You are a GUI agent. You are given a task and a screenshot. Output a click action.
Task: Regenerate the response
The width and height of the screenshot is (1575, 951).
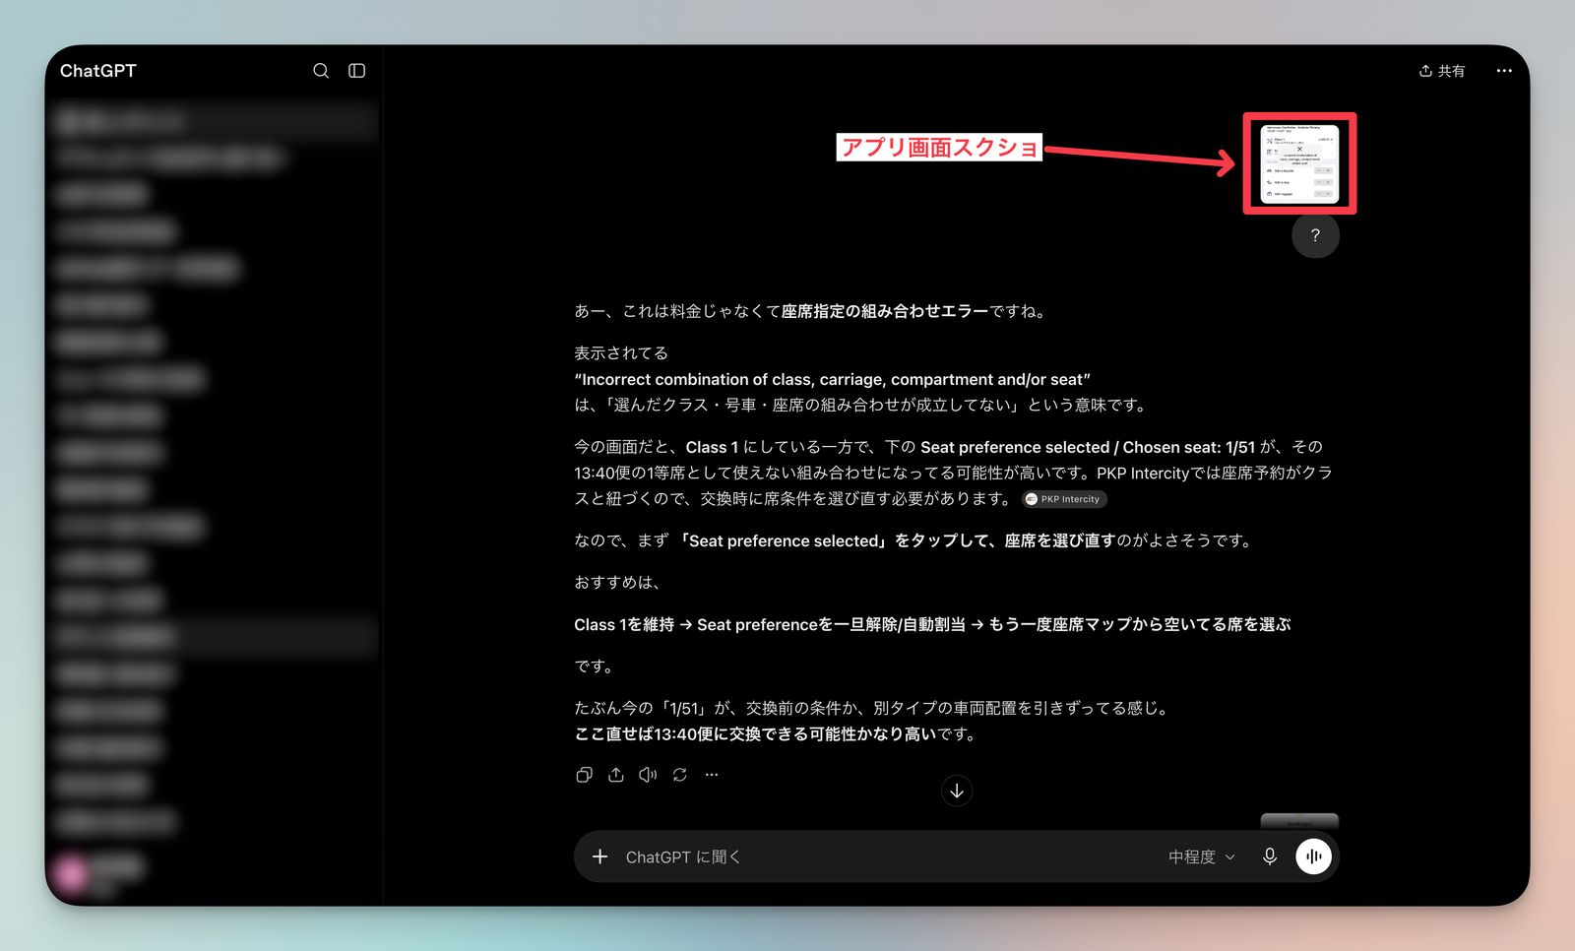[680, 775]
